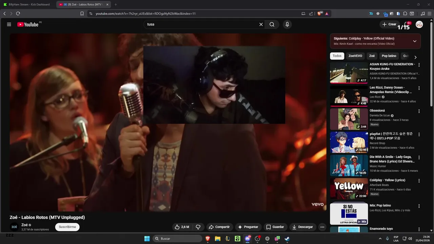This screenshot has height=244, width=434.
Task: Open Die With A Smile video
Action: (349, 165)
